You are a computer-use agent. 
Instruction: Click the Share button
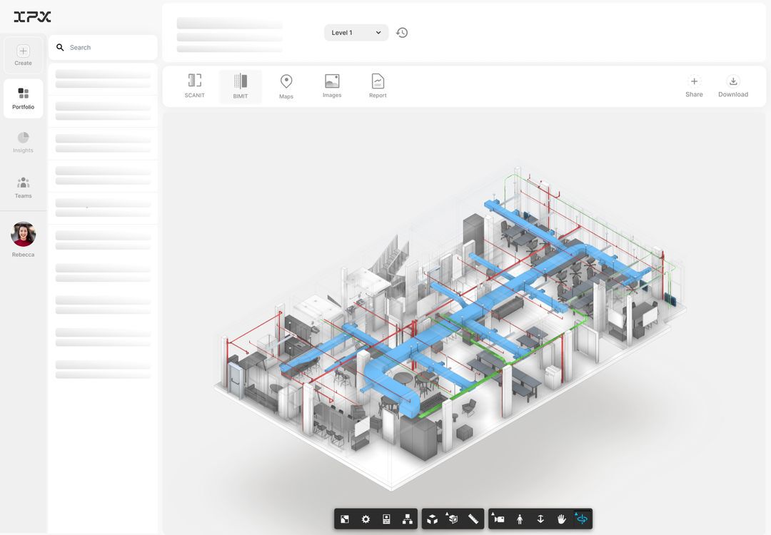694,86
